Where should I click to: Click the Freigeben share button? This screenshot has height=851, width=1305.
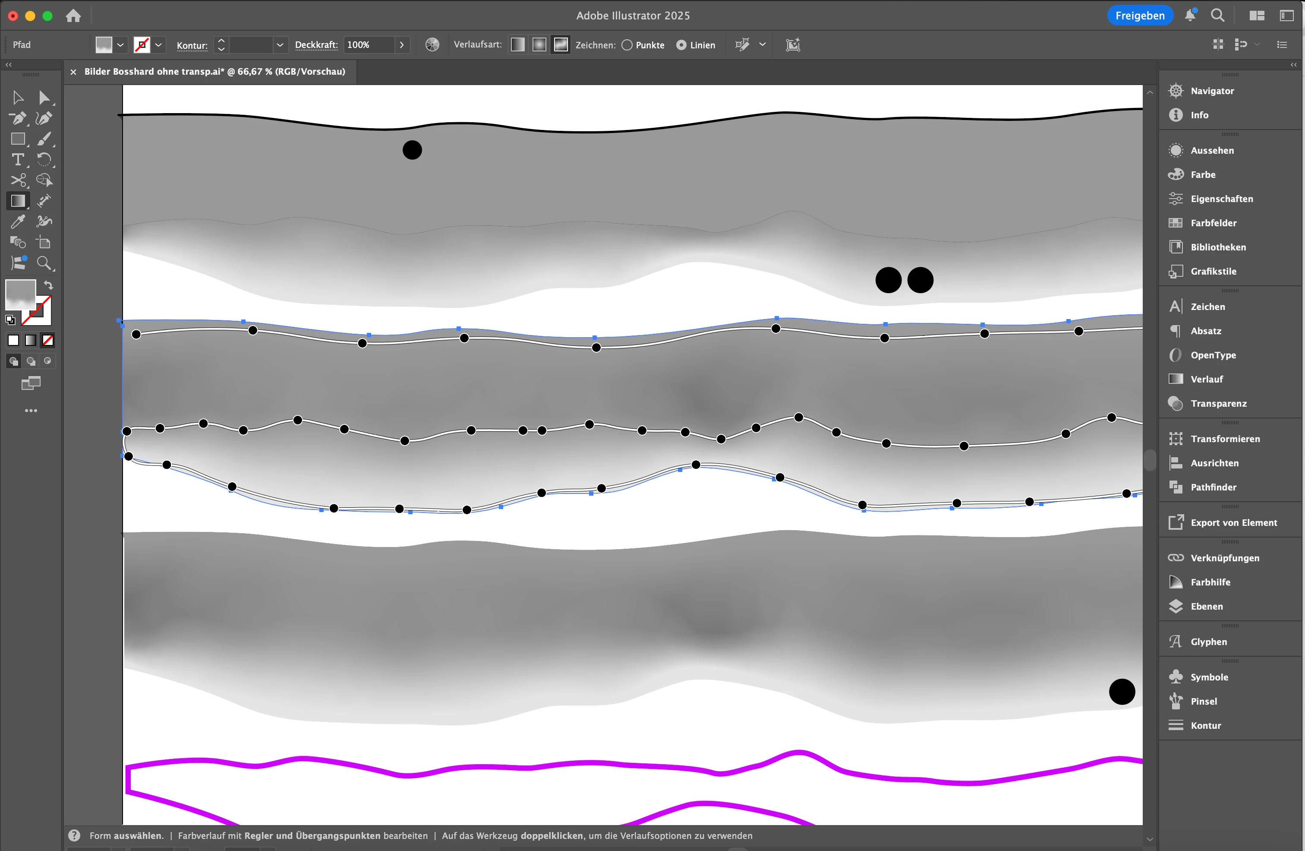[x=1139, y=16]
